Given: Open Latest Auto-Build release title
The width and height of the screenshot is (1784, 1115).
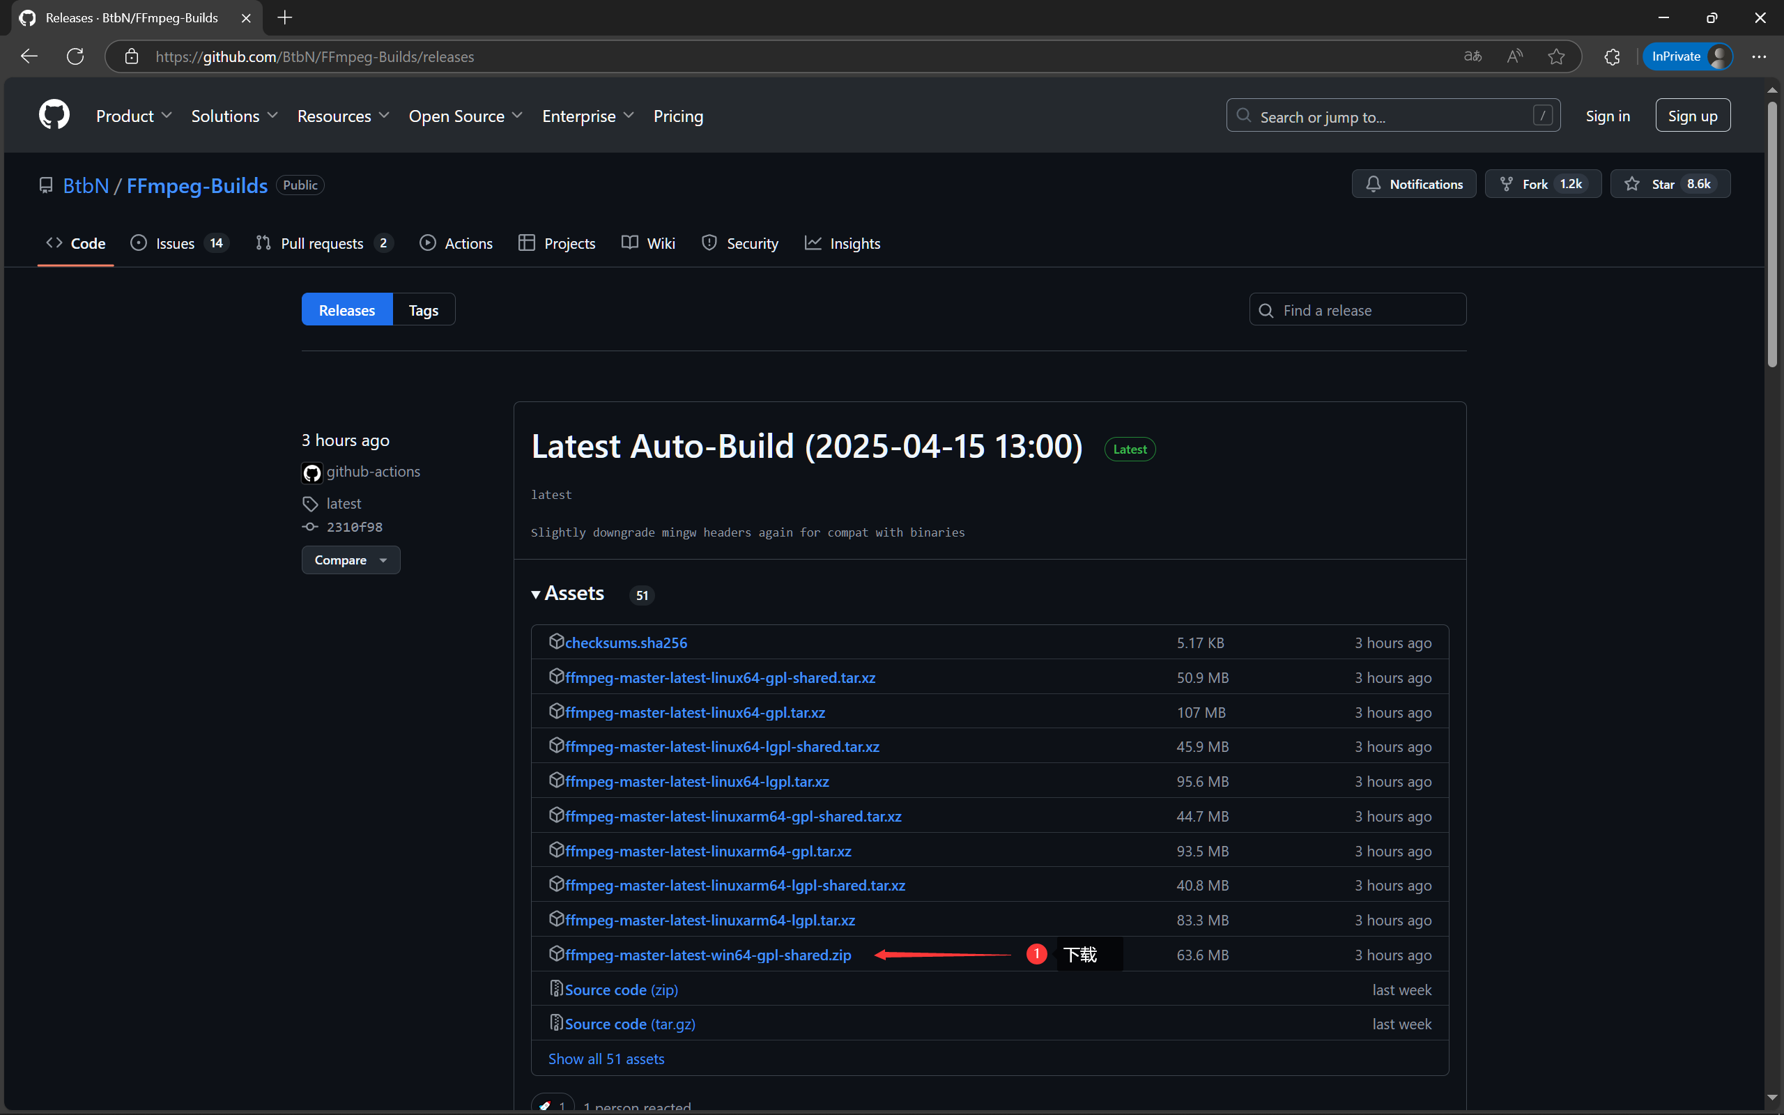Looking at the screenshot, I should [x=806, y=445].
